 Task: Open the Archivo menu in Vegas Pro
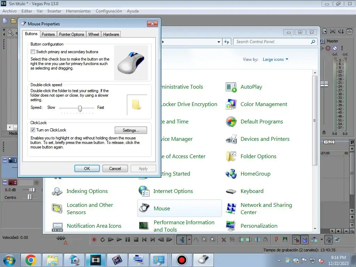[x=9, y=11]
